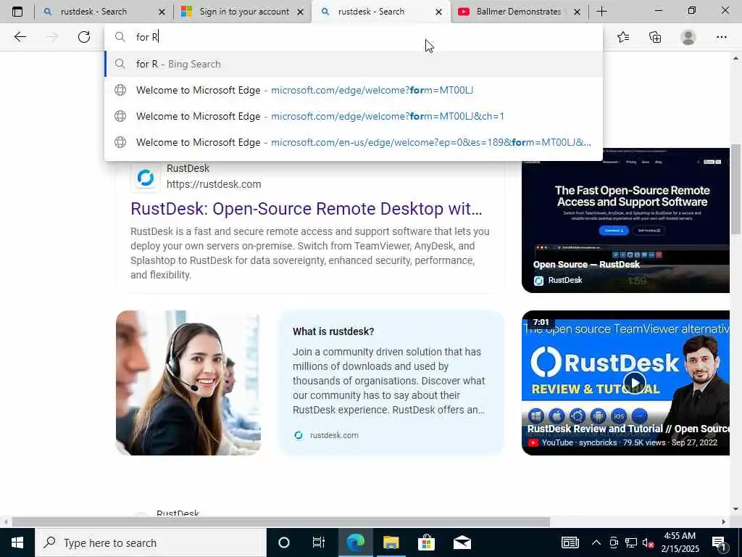Viewport: 742px width, 557px height.
Task: Pick the en-us Edge welcome suggestion
Action: [354, 142]
